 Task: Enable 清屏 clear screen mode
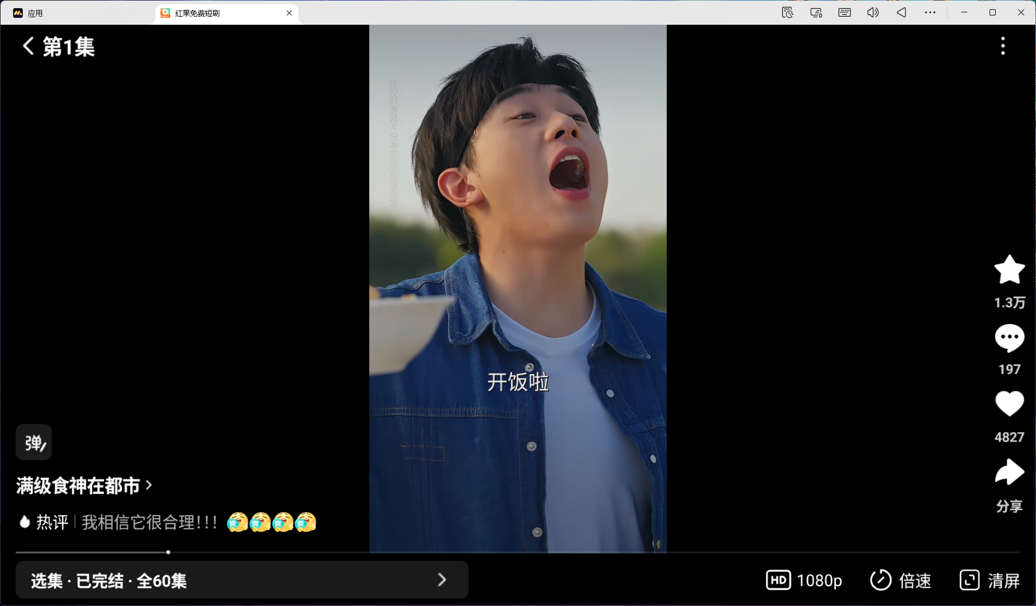990,580
